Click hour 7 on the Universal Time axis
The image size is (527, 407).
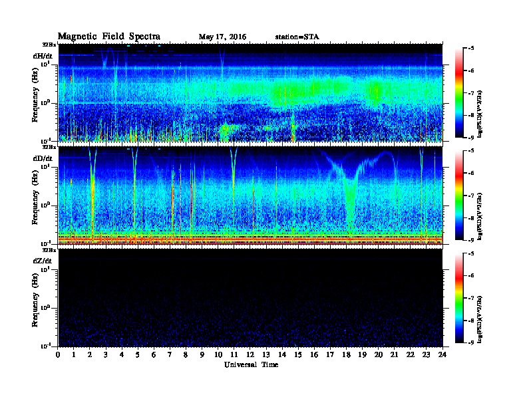pyautogui.click(x=170, y=355)
